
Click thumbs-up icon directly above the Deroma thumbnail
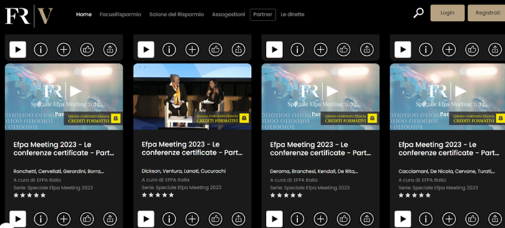click(343, 50)
